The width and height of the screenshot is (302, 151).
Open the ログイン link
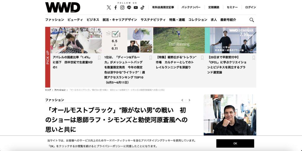pos(251,7)
